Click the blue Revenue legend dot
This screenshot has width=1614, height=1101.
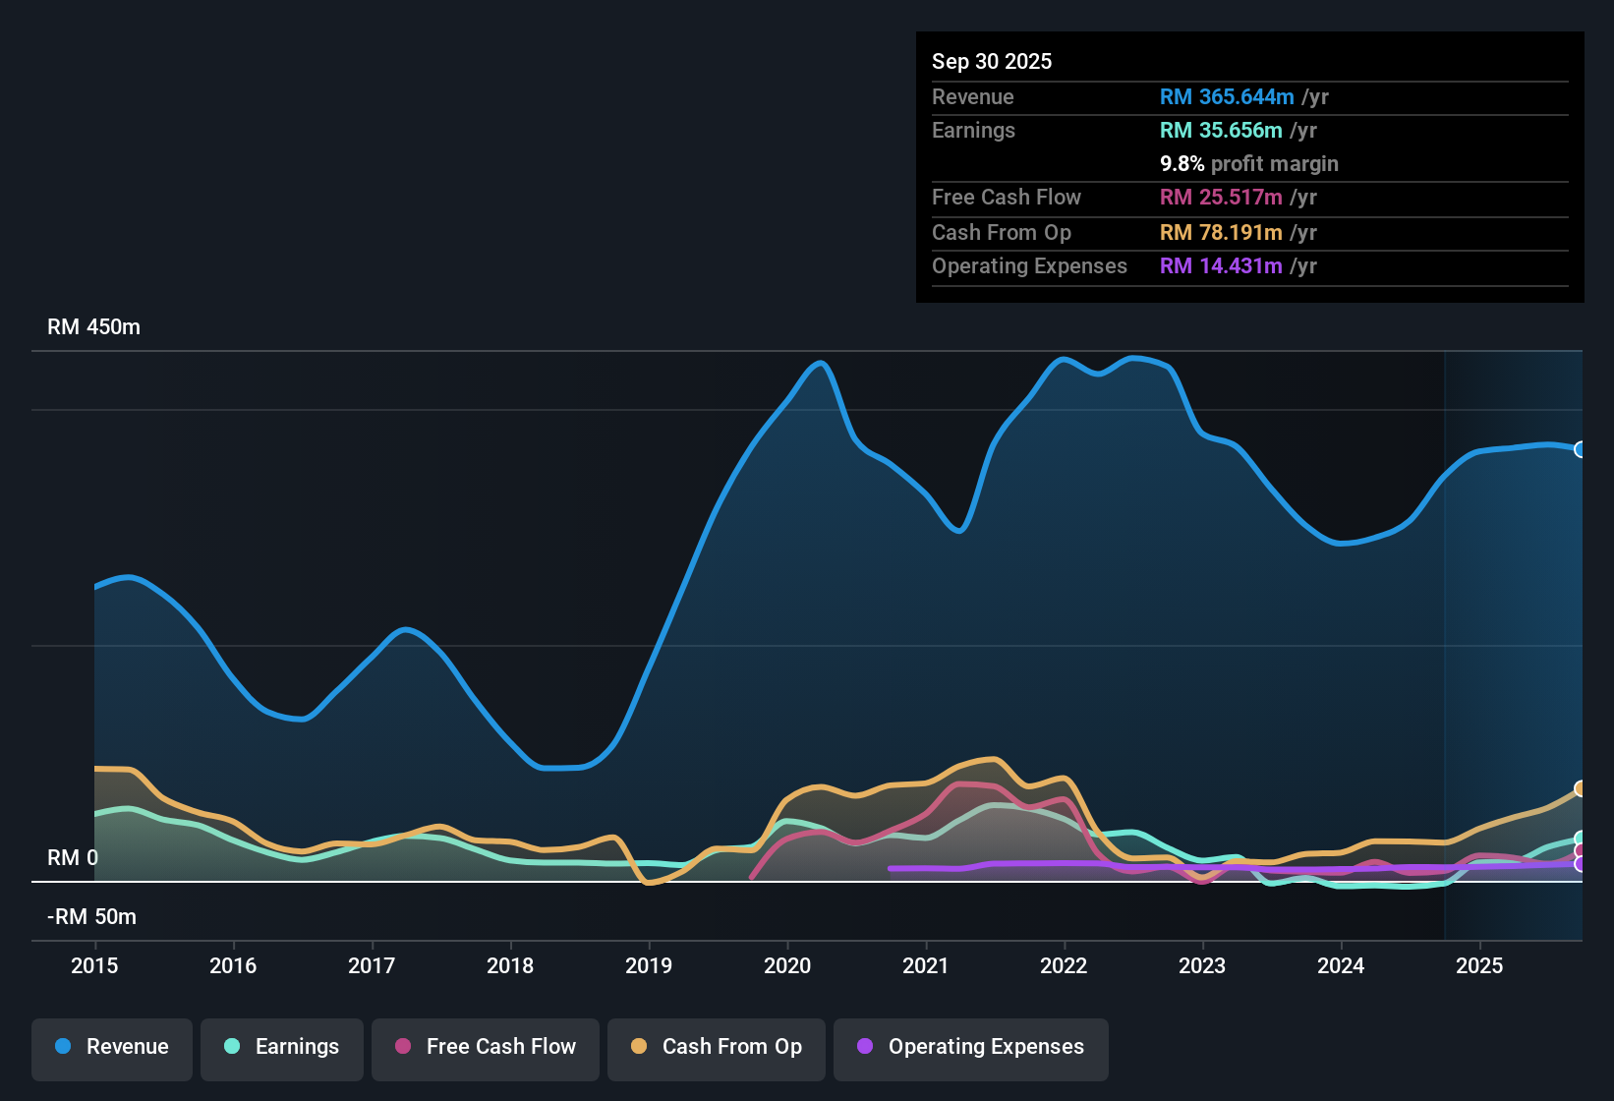[62, 1047]
